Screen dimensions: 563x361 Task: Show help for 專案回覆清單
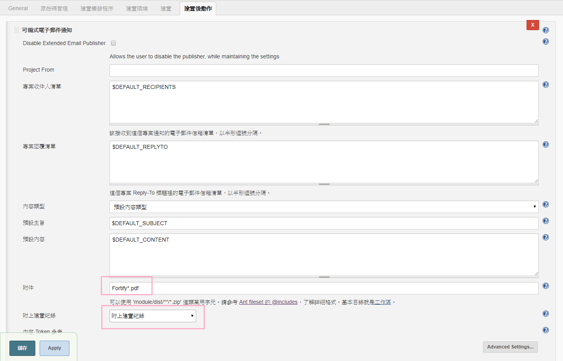pos(546,144)
